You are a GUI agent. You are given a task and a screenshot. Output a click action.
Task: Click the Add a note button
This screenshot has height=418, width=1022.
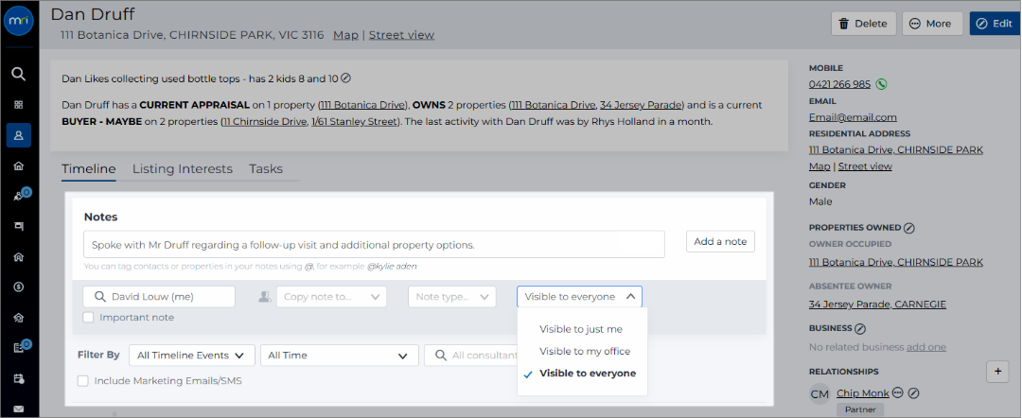pyautogui.click(x=720, y=241)
